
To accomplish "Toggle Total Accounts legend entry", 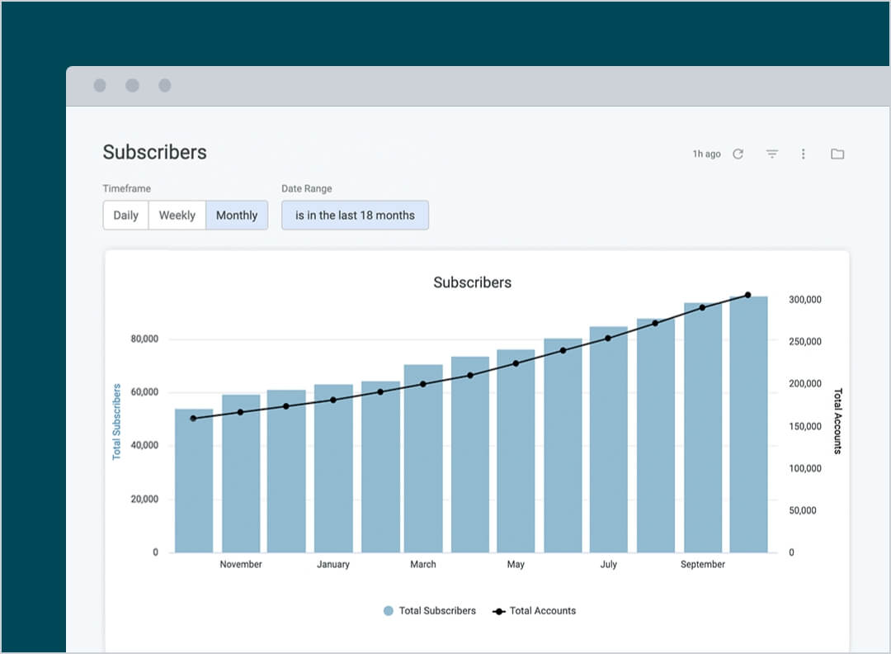I will 534,610.
